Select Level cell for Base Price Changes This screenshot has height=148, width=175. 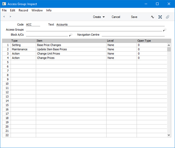[x=122, y=45]
